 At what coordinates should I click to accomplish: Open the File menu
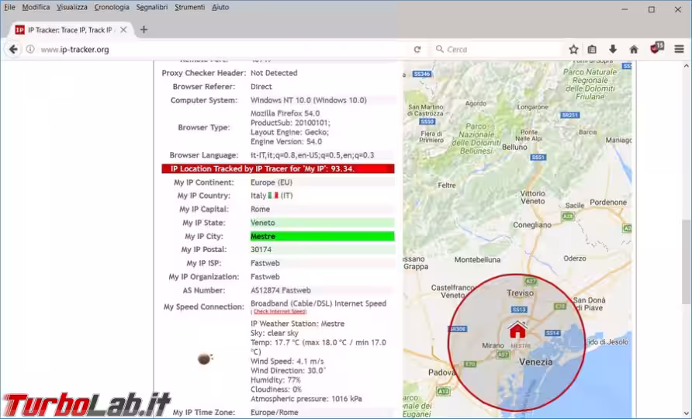pos(9,7)
